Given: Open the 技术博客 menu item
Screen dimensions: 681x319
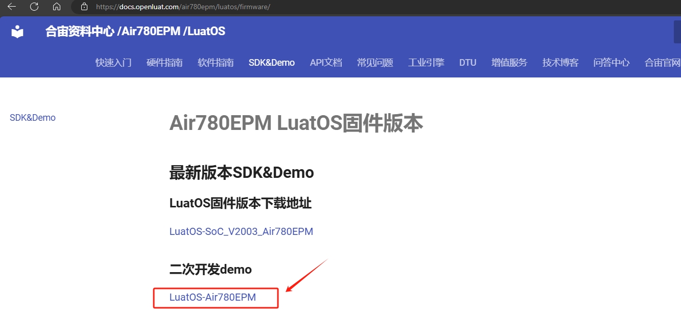Looking at the screenshot, I should point(560,63).
